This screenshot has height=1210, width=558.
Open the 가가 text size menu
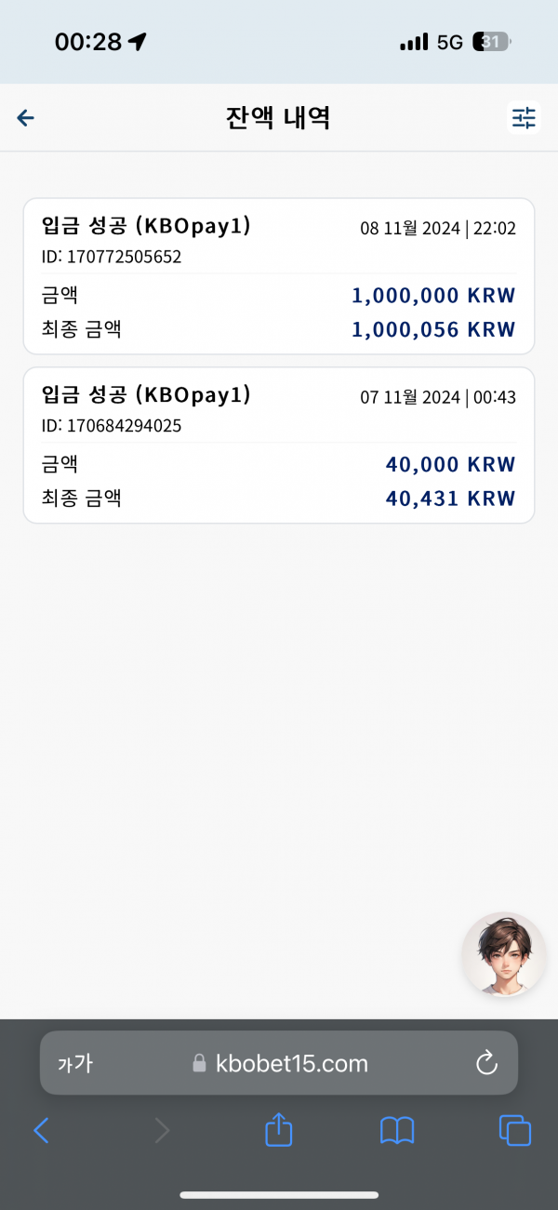point(74,1063)
